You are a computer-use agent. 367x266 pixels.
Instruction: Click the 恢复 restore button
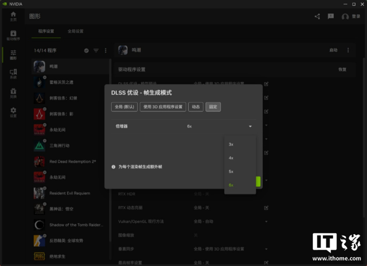coord(342,70)
